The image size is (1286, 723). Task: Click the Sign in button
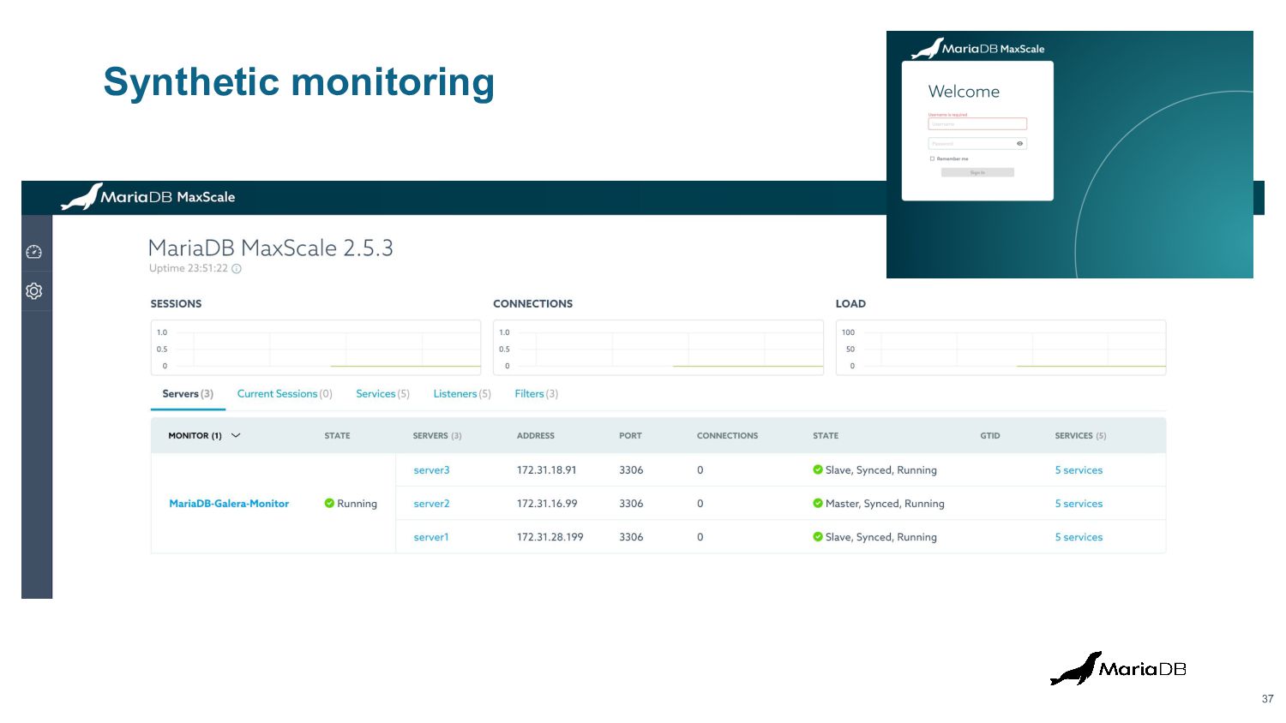pos(977,172)
